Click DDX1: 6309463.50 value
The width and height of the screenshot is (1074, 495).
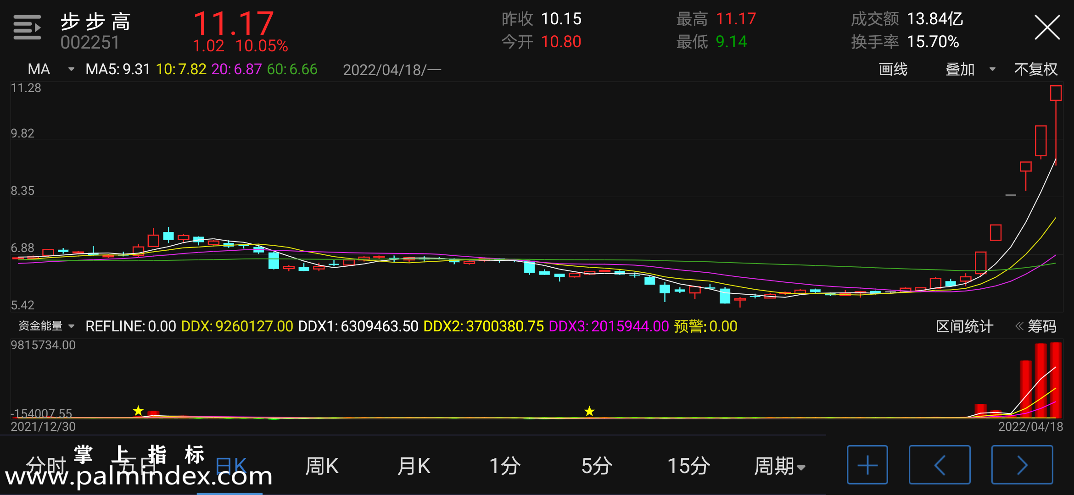(x=358, y=326)
